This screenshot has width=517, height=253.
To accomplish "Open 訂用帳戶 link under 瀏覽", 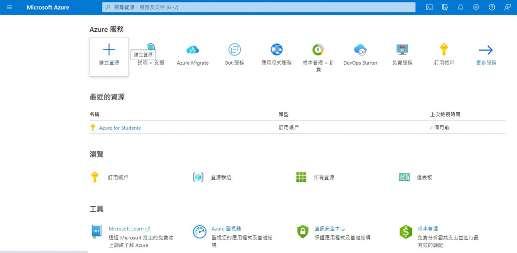I will [x=118, y=177].
